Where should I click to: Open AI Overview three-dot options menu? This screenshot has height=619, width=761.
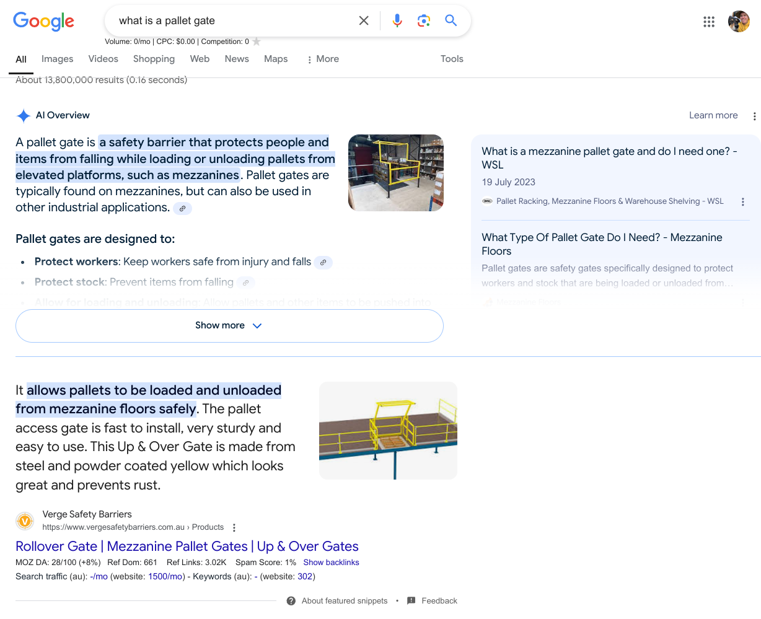754,116
